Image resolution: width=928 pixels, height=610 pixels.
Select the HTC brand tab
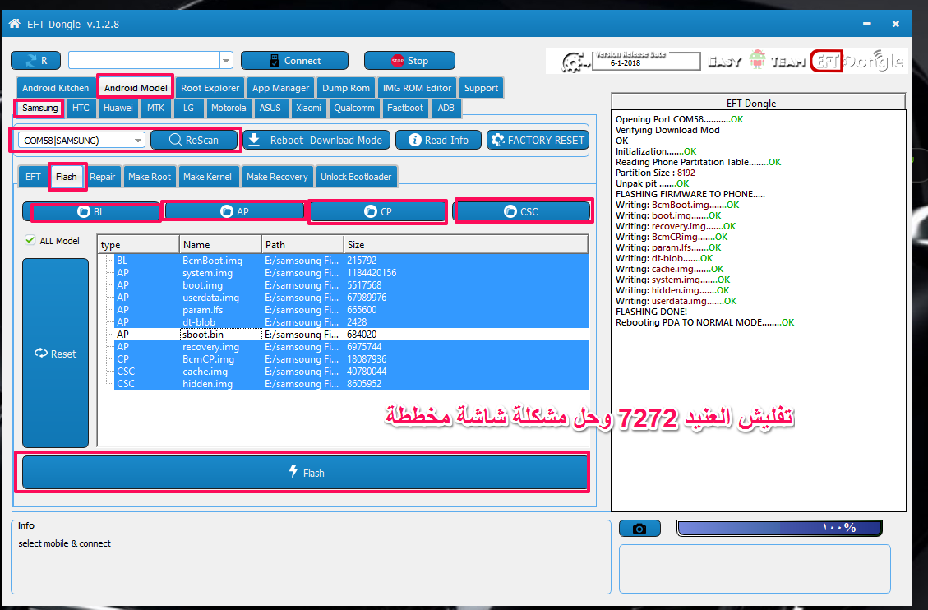[81, 108]
